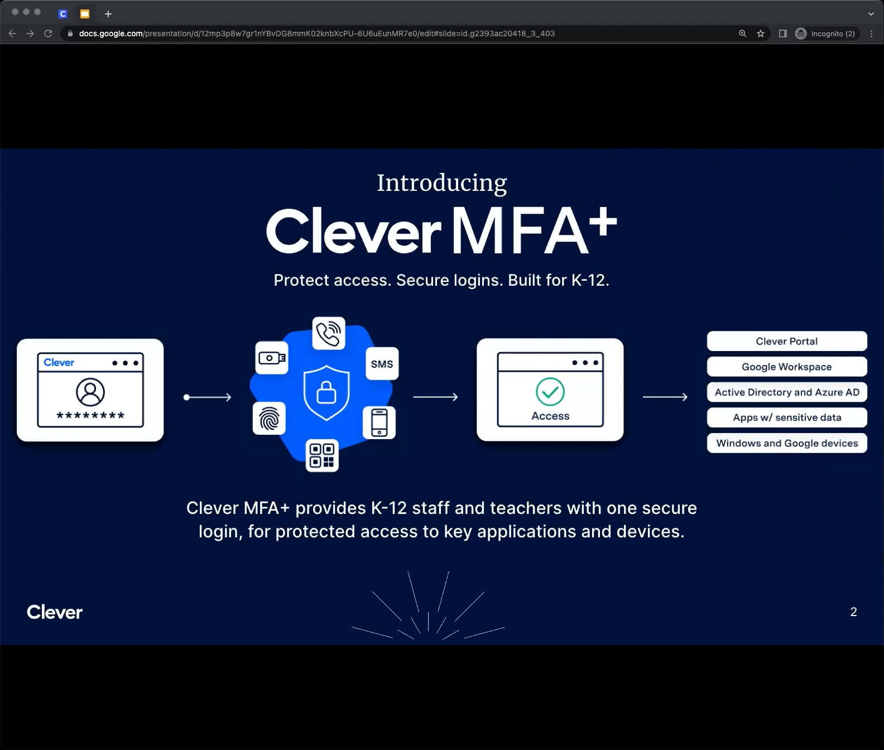884x750 pixels.
Task: Click the browser back arrow
Action: click(12, 33)
